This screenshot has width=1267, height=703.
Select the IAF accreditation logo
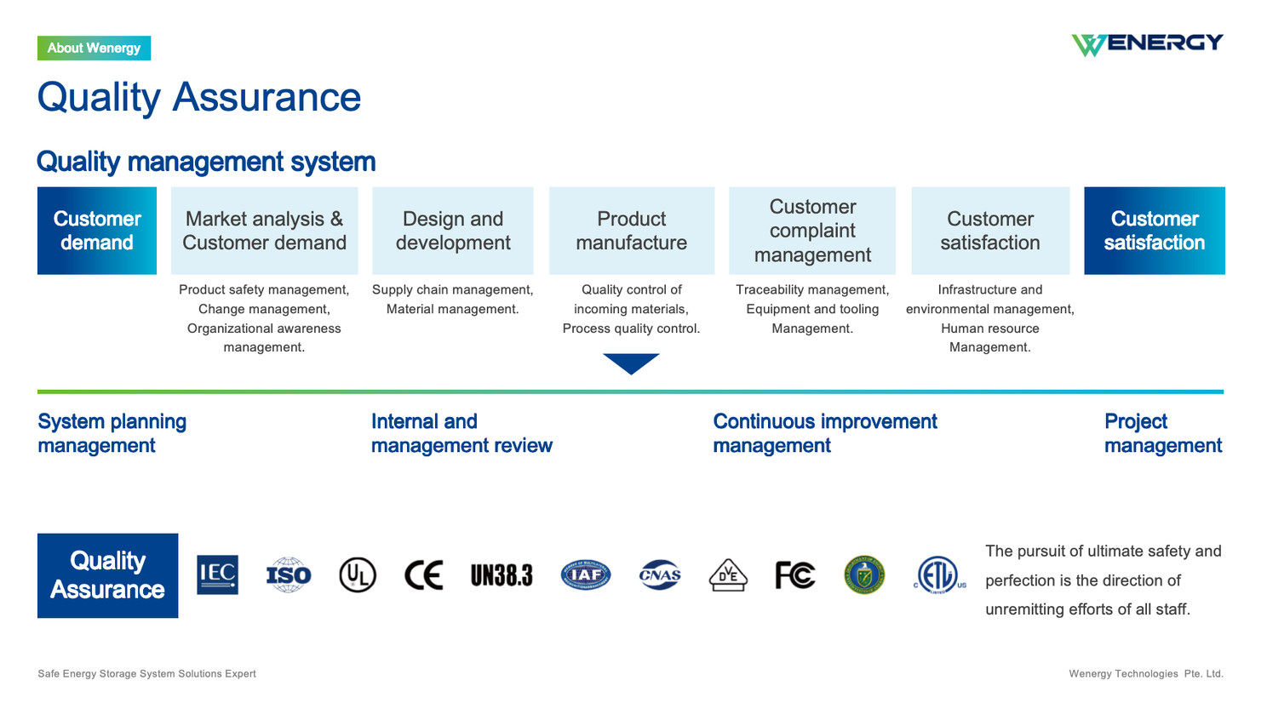[586, 575]
